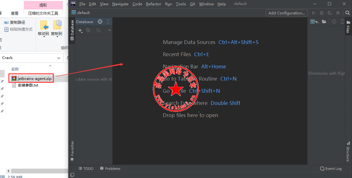Open the plus New data source dropdown
352x178 pixels.
tap(80, 30)
